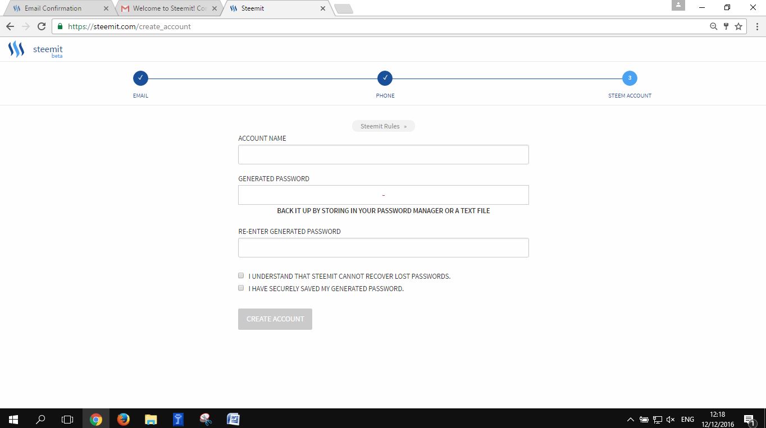This screenshot has height=428, width=766.
Task: Click the blue app icon left of Snipping Tool
Action: 178,419
